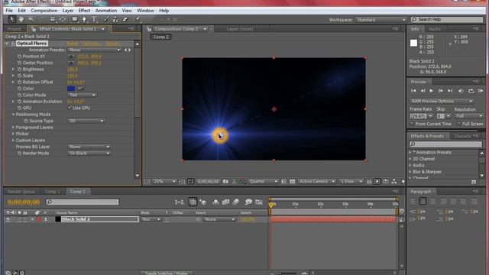Open the Effect menu
Screen dimensions: 489x275
[84, 11]
